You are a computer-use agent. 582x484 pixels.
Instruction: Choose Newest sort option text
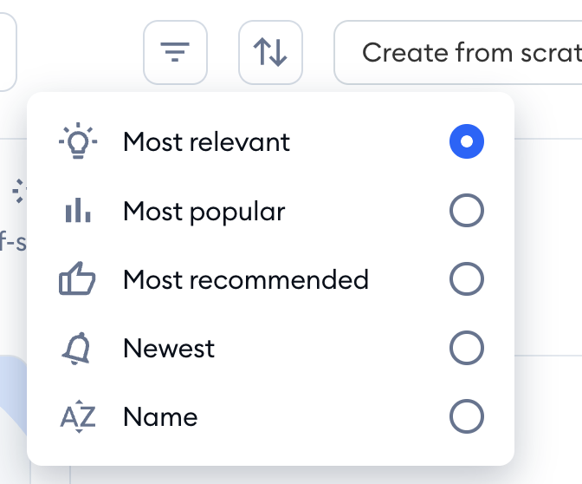click(x=169, y=349)
